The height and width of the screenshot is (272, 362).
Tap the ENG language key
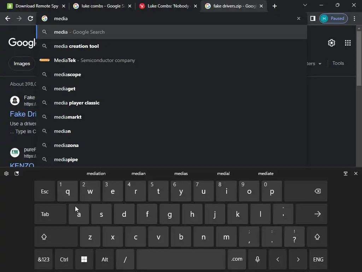tap(318, 259)
